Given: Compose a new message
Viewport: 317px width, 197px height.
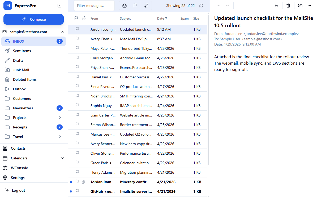Looking at the screenshot, I should (33, 19).
